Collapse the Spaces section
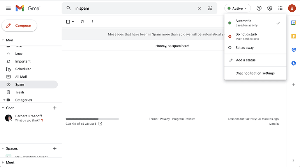This screenshot has height=167, width=300. click(3, 148)
